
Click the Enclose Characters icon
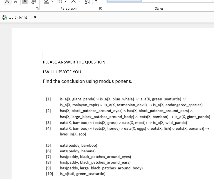click(33, 2)
